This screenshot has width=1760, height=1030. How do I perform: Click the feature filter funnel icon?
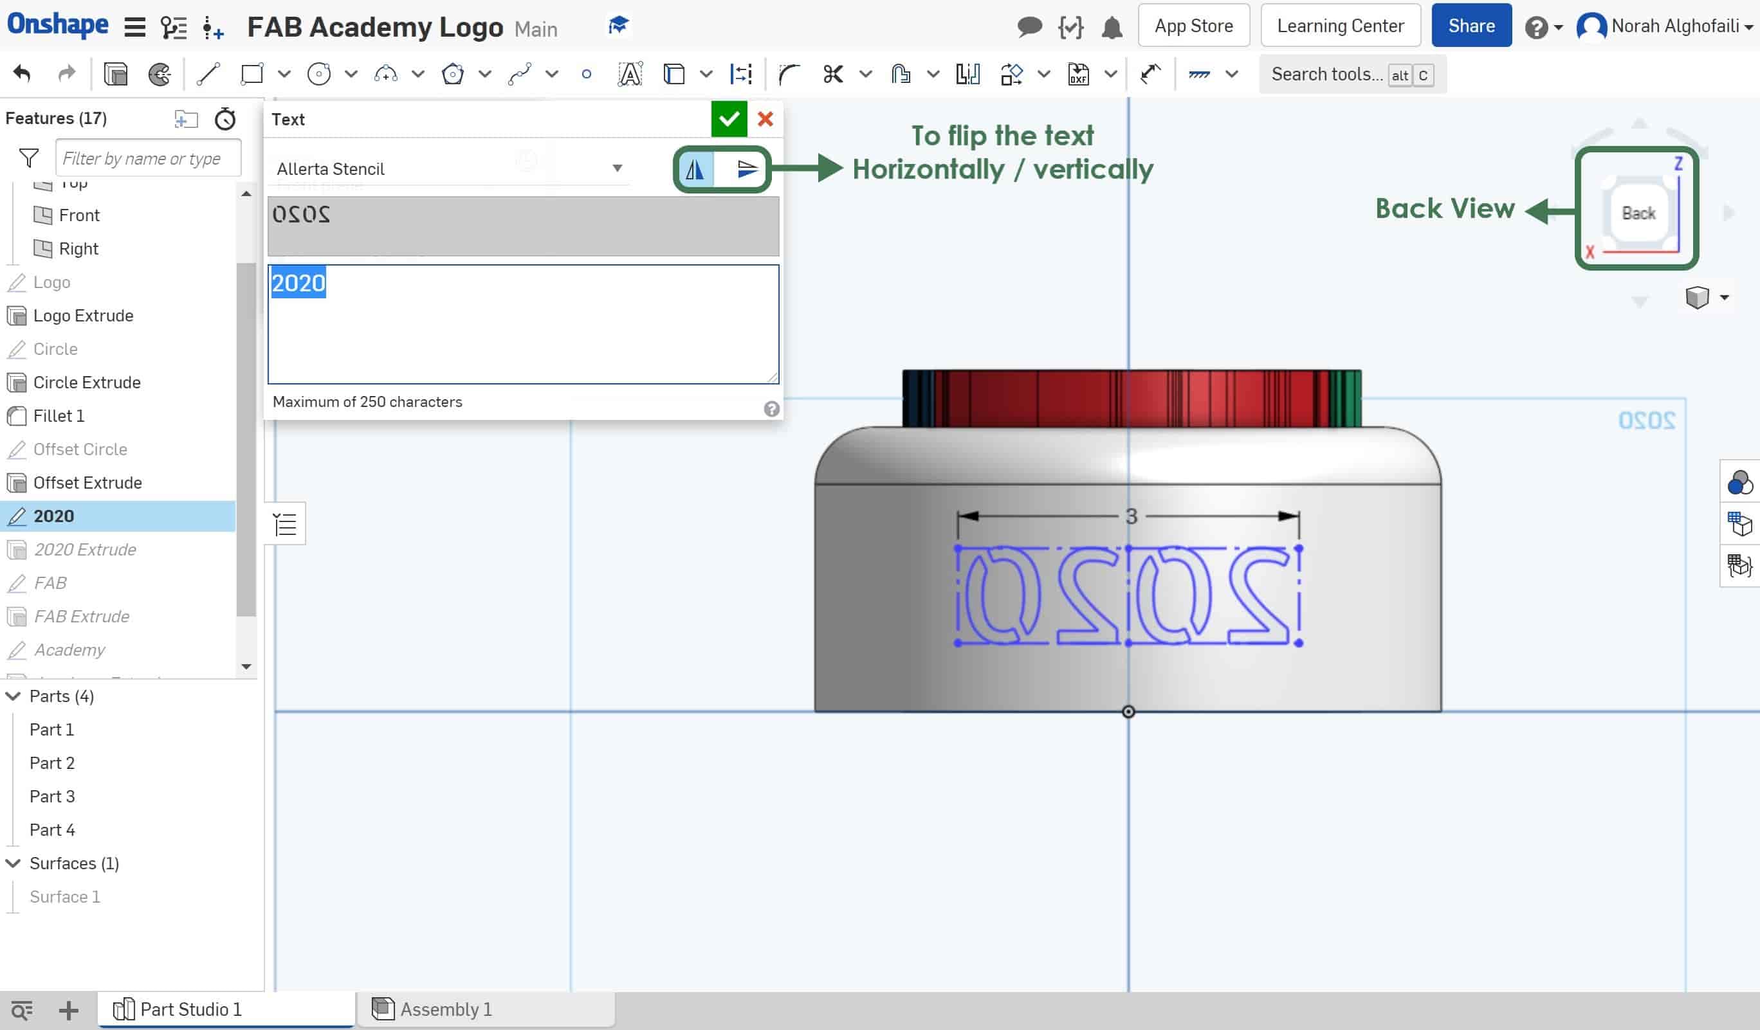[29, 158]
